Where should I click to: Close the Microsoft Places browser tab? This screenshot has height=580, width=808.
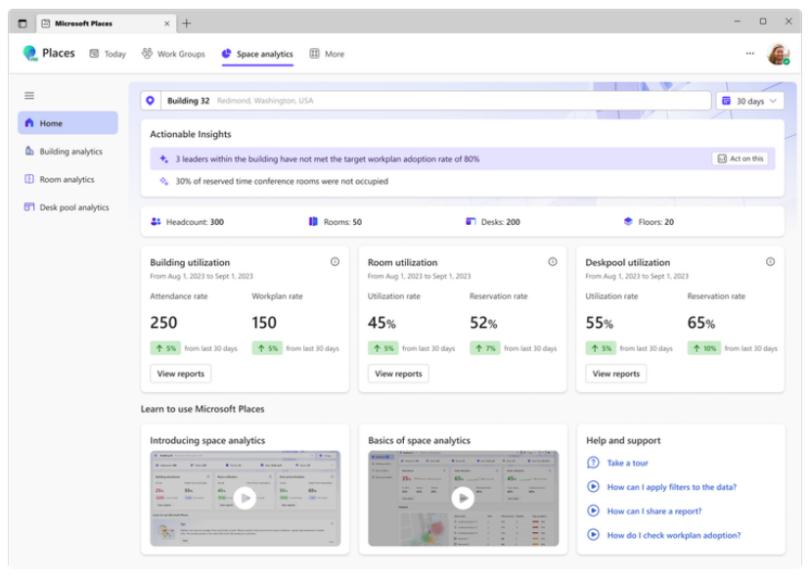[166, 23]
